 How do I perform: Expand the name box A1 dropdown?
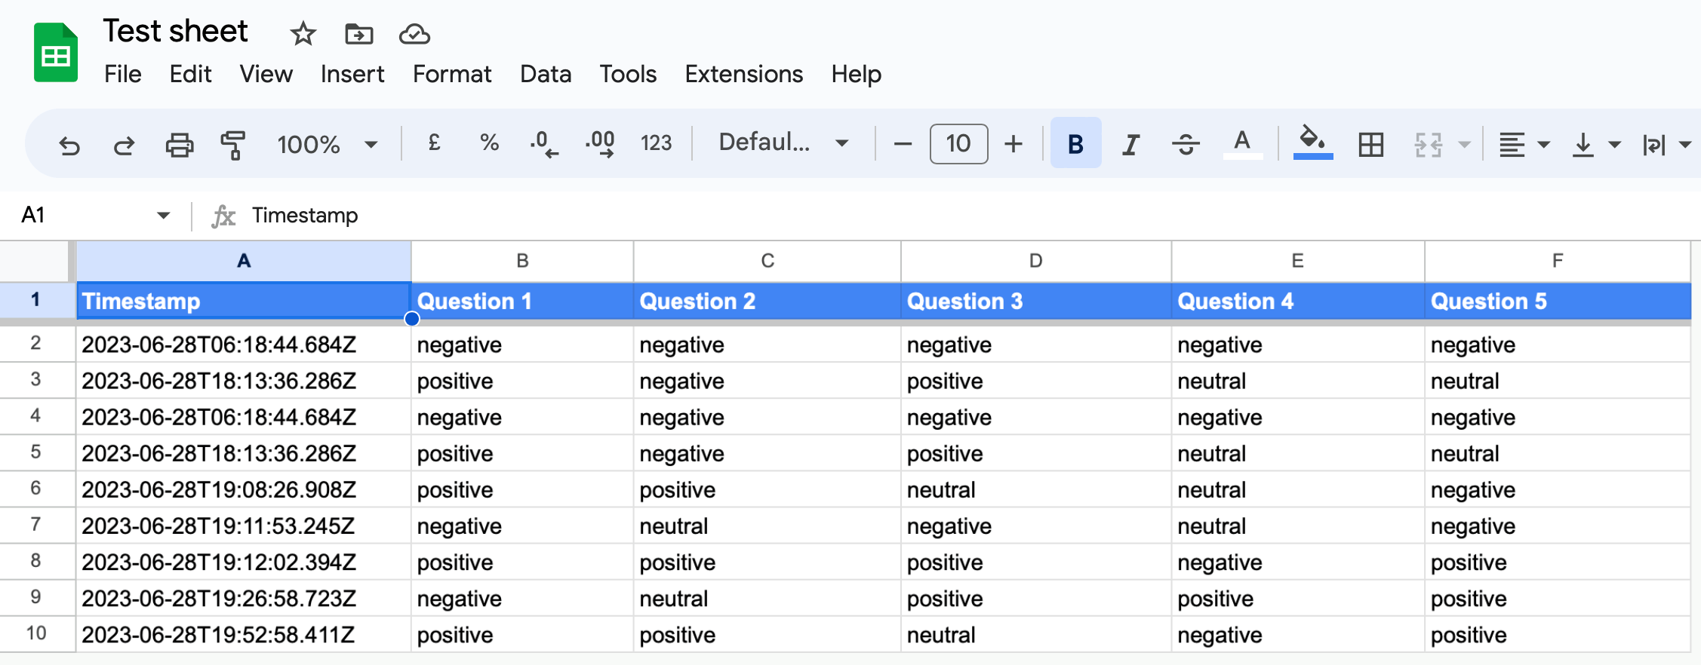tap(163, 216)
